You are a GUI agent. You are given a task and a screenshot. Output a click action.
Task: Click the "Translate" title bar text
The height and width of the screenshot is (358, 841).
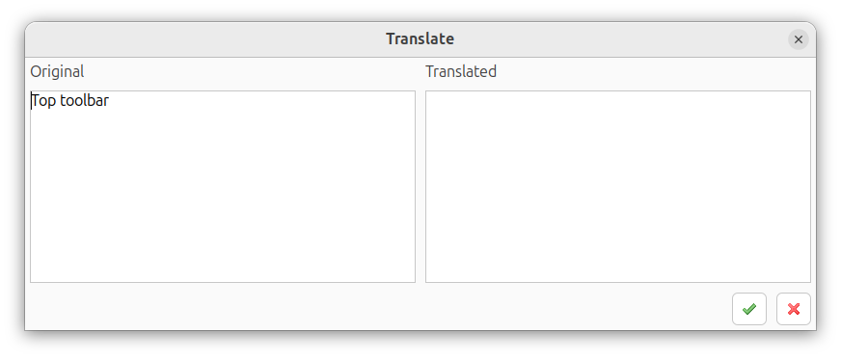pos(420,39)
